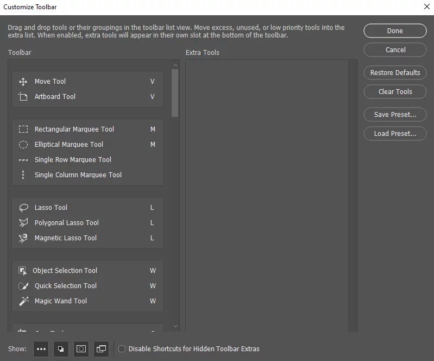Toggle the screen mode Show button
This screenshot has height=361, width=434.
(x=102, y=349)
